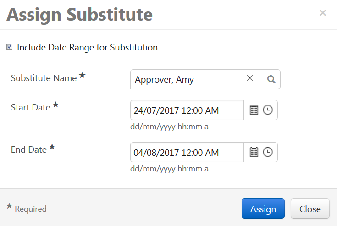Open the Start Date time picker clock

pos(268,110)
